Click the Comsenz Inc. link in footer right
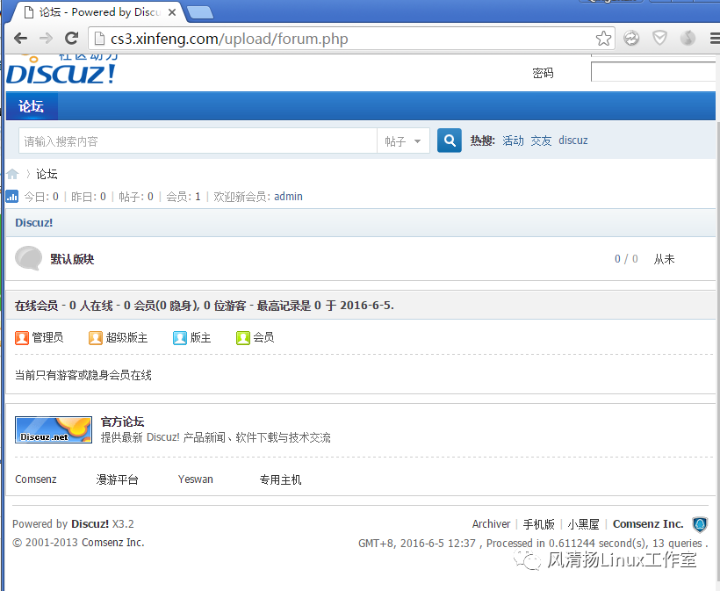Viewport: 720px width, 591px height. pos(648,524)
